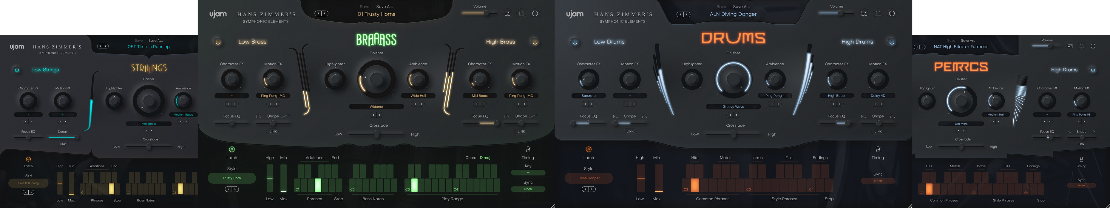Image resolution: width=1110 pixels, height=208 pixels.
Task: Click LINK button under Low Brass Shape
Action: click(273, 132)
